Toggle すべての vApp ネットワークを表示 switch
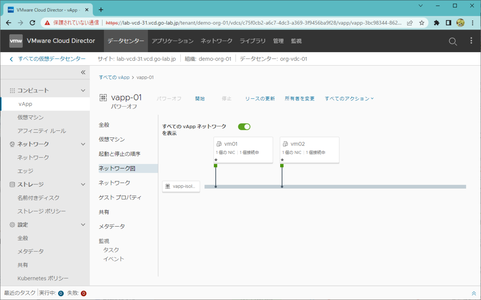 click(244, 127)
